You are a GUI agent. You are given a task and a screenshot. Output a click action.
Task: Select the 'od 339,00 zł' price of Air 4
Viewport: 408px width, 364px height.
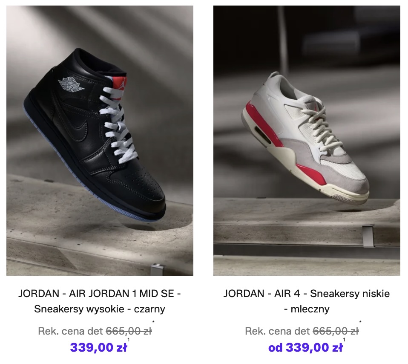[x=305, y=347]
